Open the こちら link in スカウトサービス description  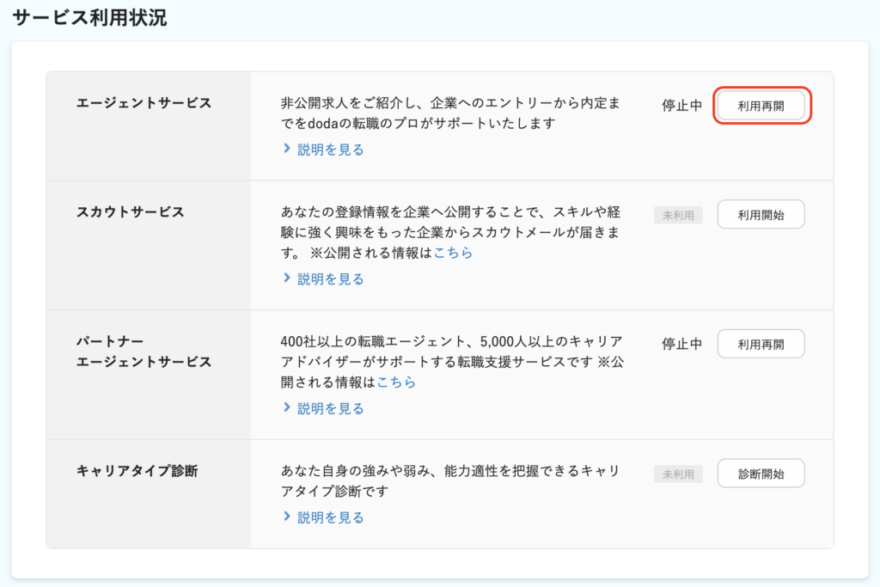453,254
